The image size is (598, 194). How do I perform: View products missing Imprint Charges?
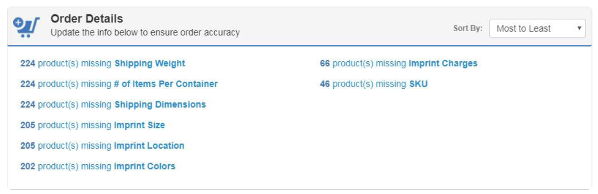[x=398, y=64]
